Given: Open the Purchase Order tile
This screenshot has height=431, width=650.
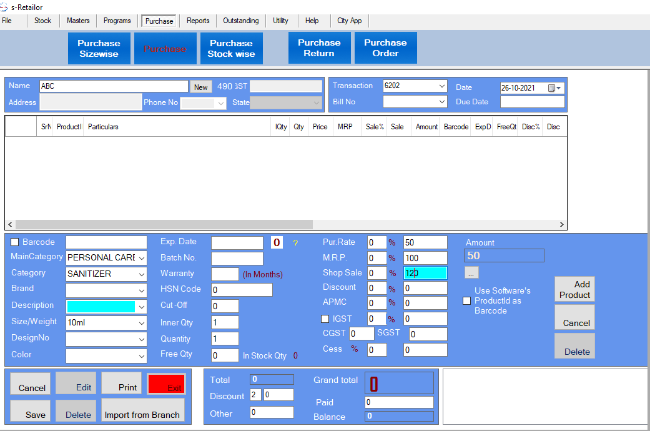Looking at the screenshot, I should coord(385,48).
